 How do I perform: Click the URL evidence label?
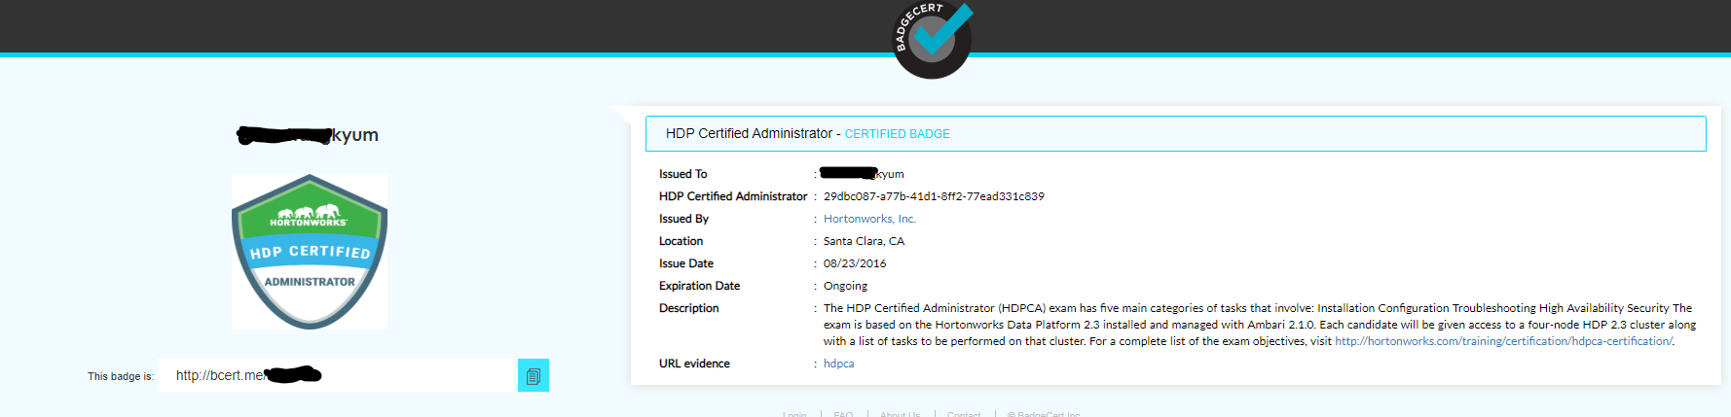coord(694,364)
